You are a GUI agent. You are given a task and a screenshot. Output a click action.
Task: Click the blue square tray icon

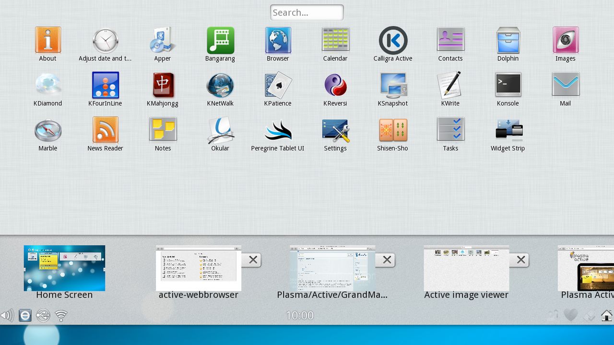click(x=25, y=315)
